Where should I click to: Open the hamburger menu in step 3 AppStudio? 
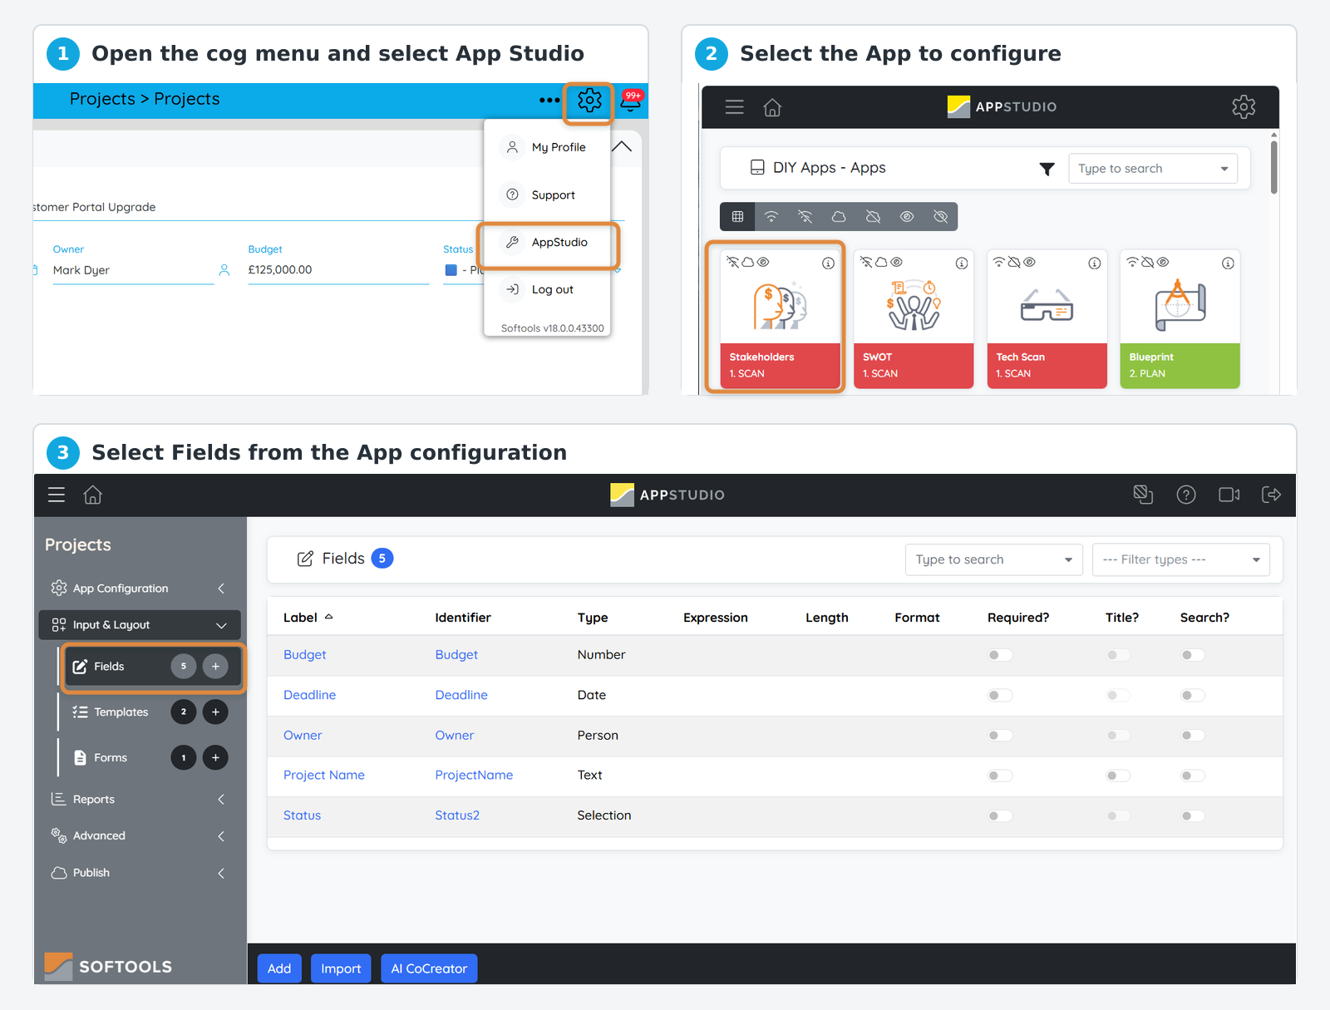pos(57,495)
